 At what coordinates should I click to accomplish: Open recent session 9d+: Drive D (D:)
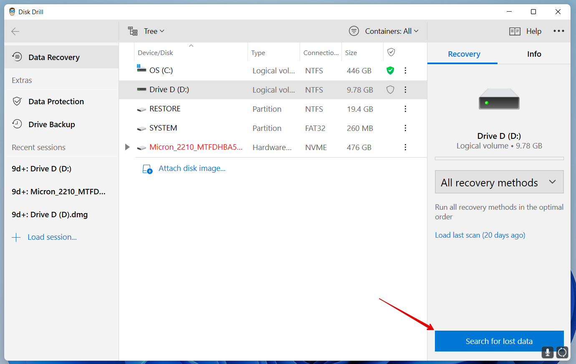click(x=41, y=168)
